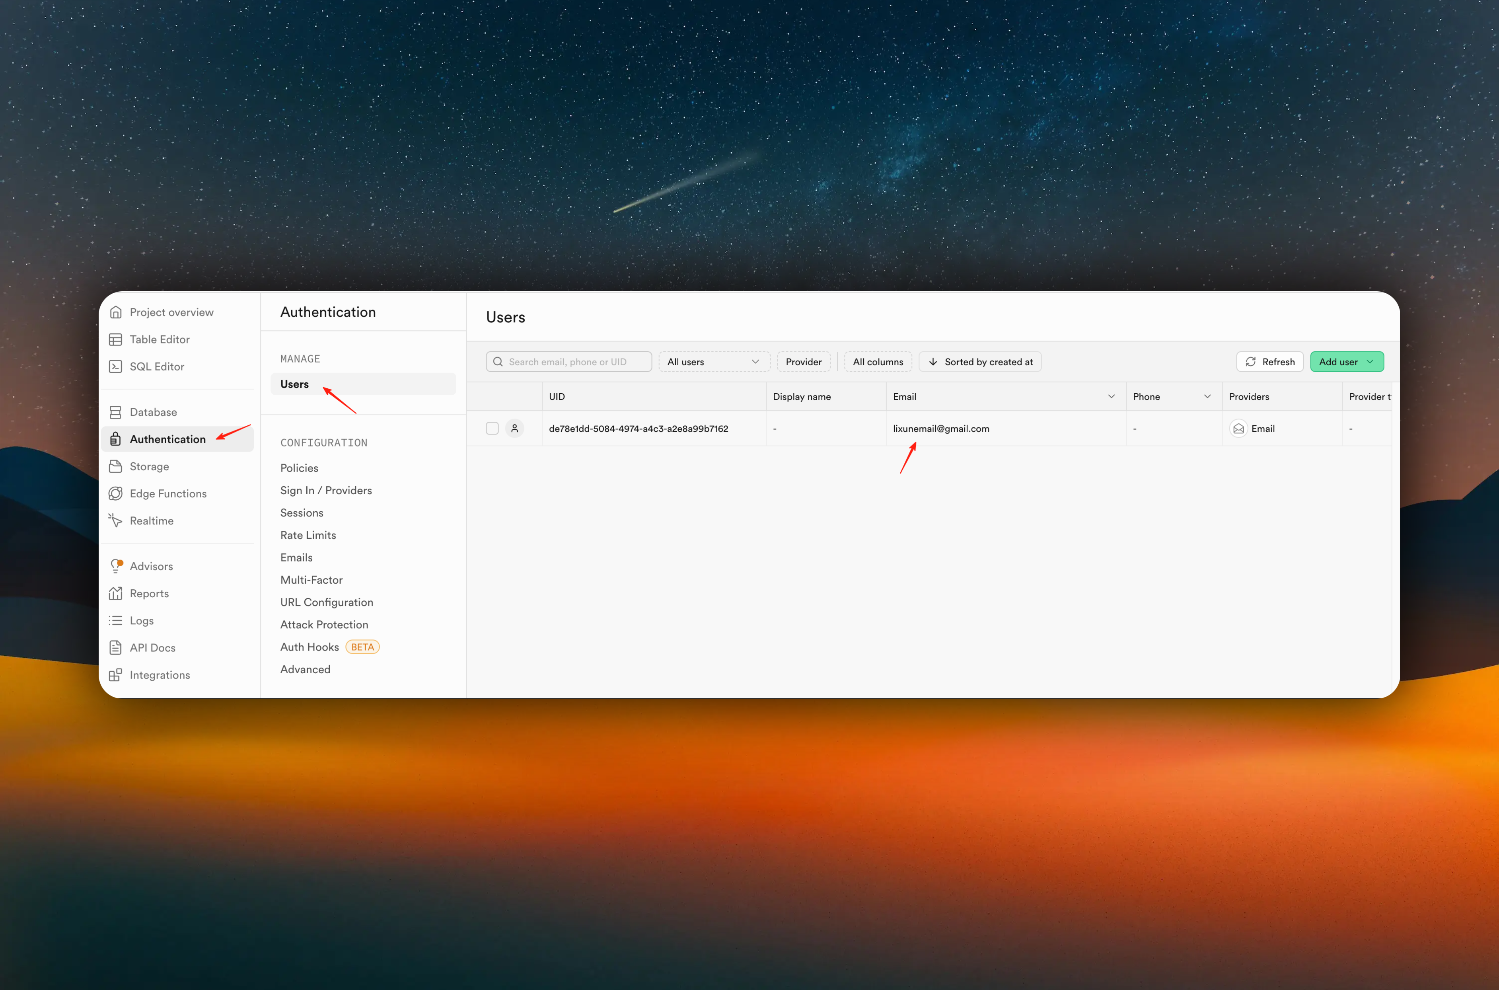This screenshot has height=990, width=1499.
Task: Click the user avatar icon in row
Action: pos(514,429)
